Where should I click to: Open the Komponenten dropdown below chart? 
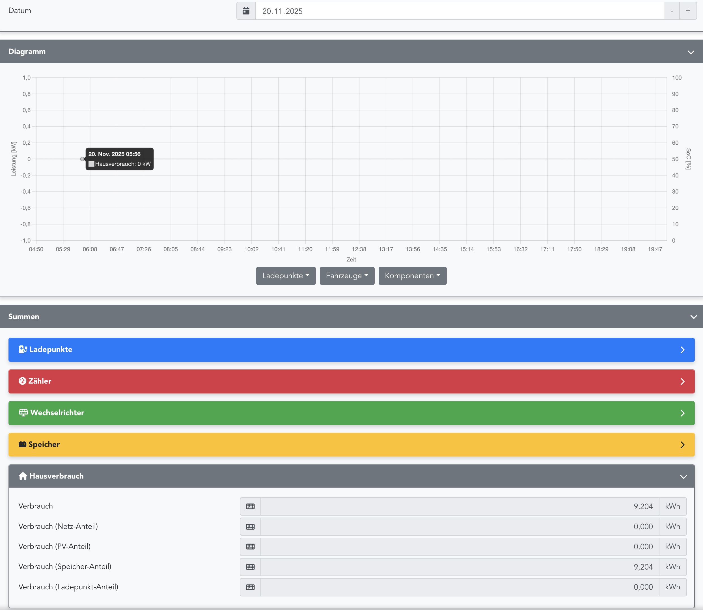click(x=412, y=276)
